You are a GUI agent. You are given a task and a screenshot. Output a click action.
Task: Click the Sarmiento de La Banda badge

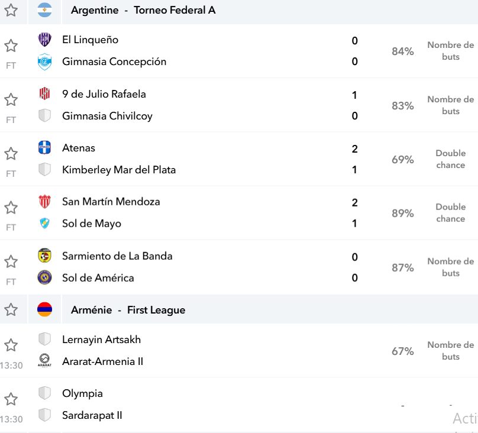44,256
